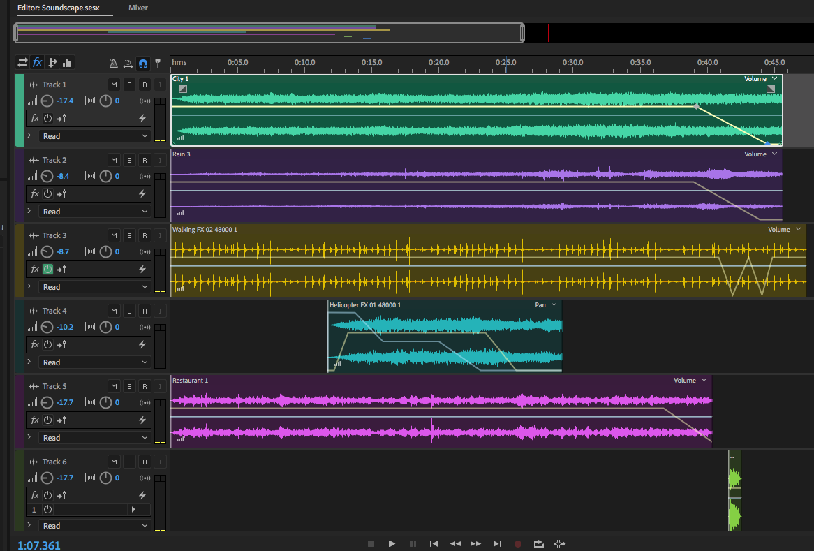Viewport: 814px width, 551px height.
Task: Show the EQ view in track controls
Action: click(x=67, y=63)
